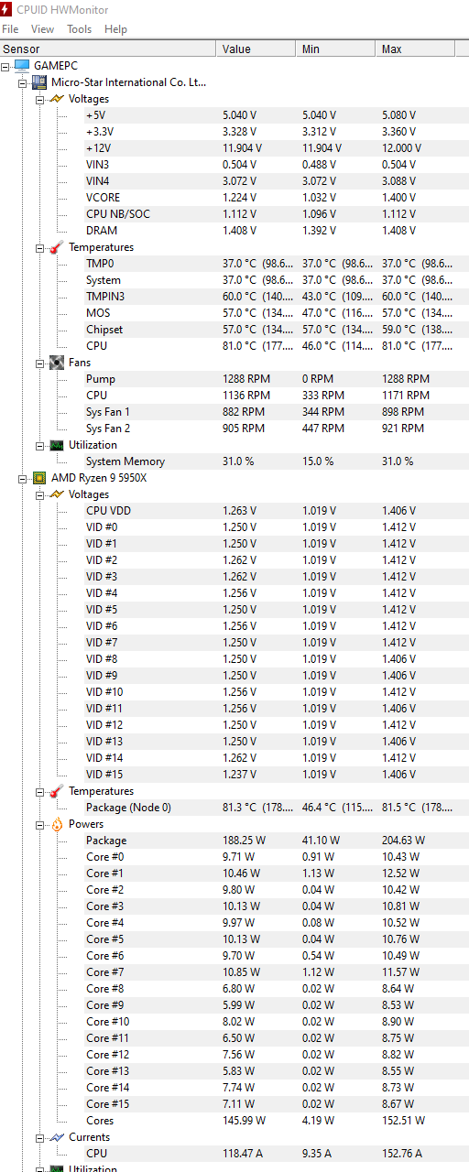469x1172 pixels.
Task: Select the Core #7 power row
Action: click(x=276, y=972)
